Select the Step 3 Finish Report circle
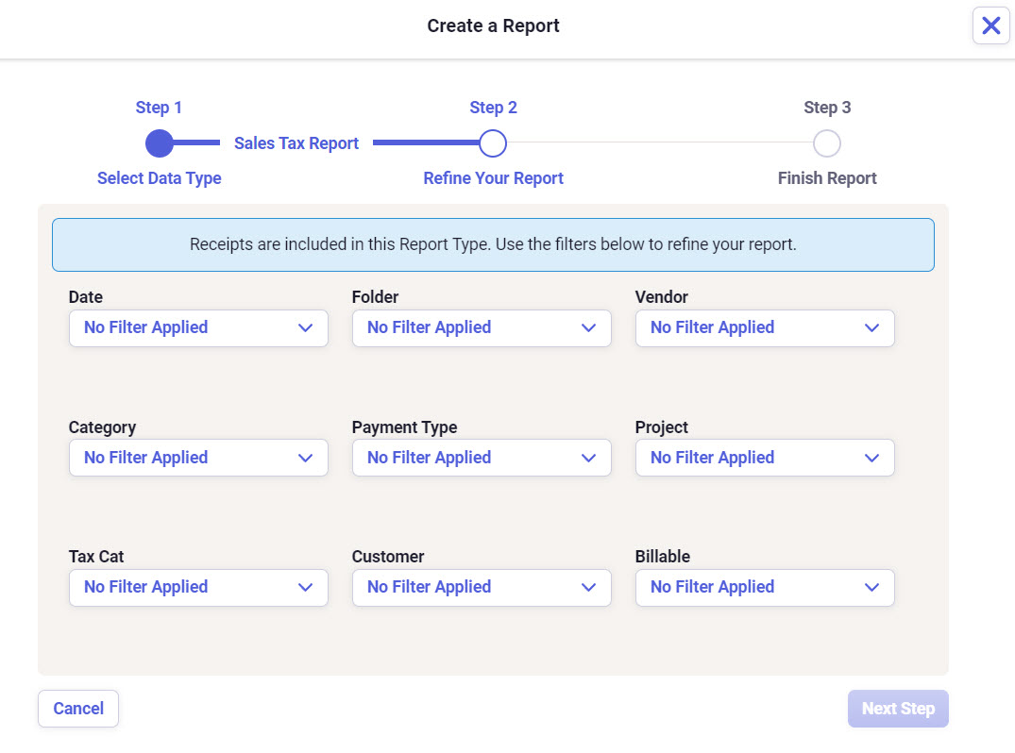 pyautogui.click(x=826, y=142)
